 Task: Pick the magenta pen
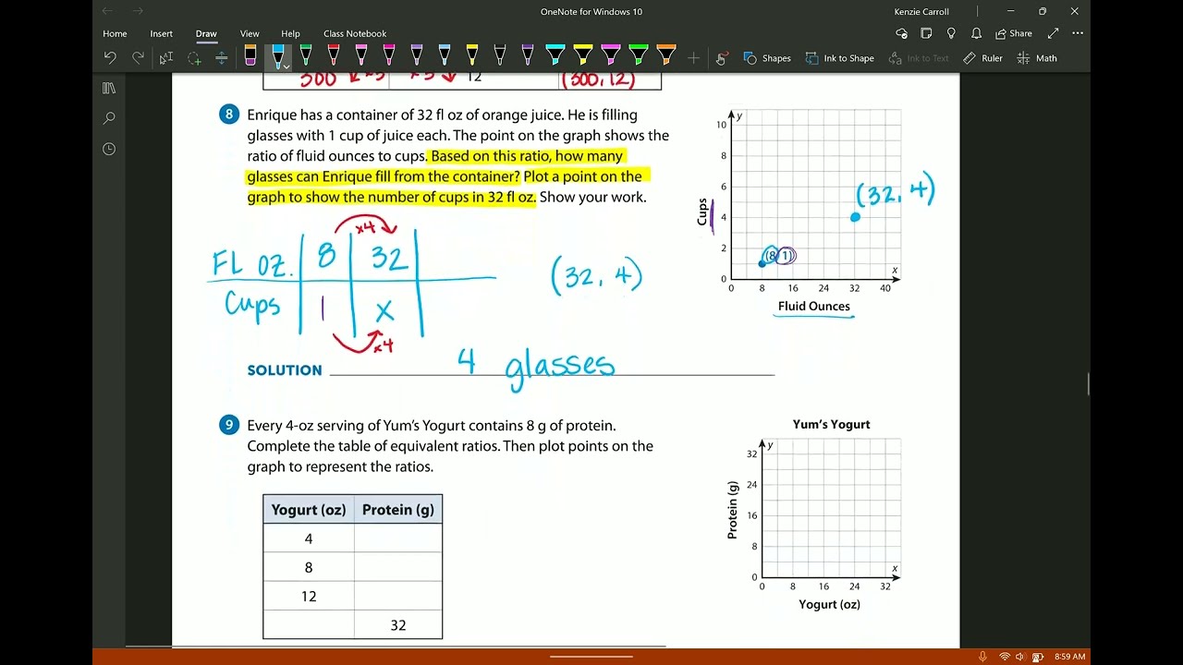[389, 56]
